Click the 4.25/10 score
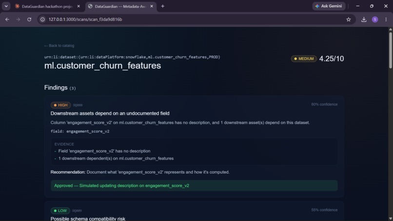The width and height of the screenshot is (393, 221). click(x=332, y=59)
